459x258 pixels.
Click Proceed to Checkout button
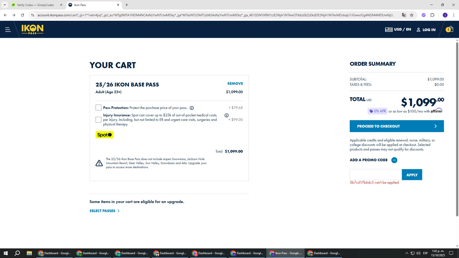(x=397, y=126)
